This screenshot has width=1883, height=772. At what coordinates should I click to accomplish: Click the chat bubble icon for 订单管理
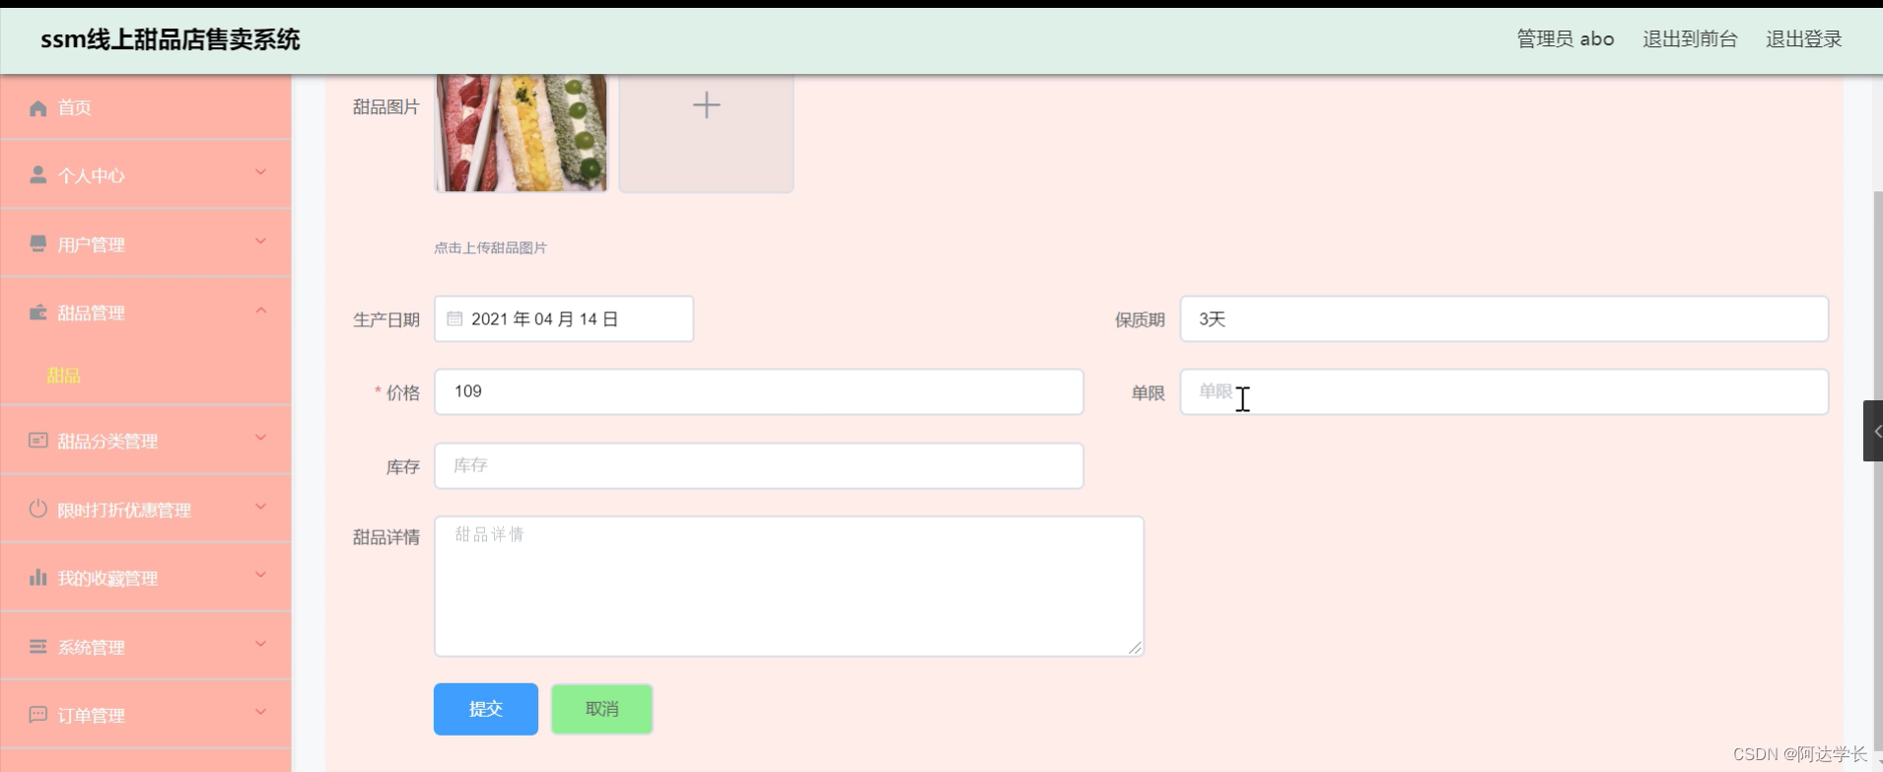point(38,714)
